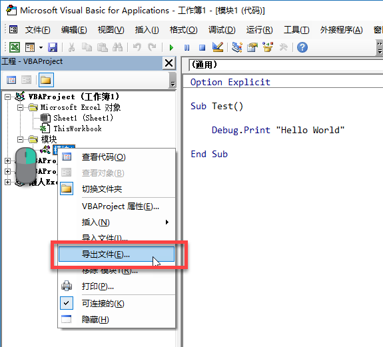Choose VBAProject 属性(E)... from context menu
383x347 pixels.
pyautogui.click(x=117, y=206)
